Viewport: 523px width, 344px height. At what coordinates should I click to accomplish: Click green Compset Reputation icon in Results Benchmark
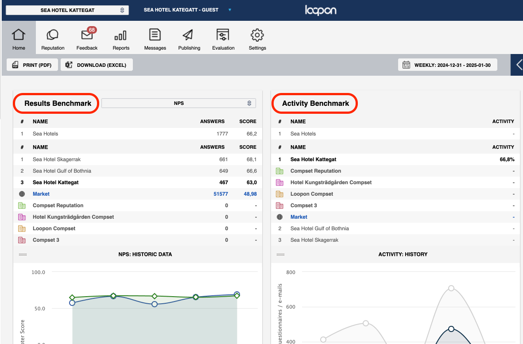(x=22, y=206)
